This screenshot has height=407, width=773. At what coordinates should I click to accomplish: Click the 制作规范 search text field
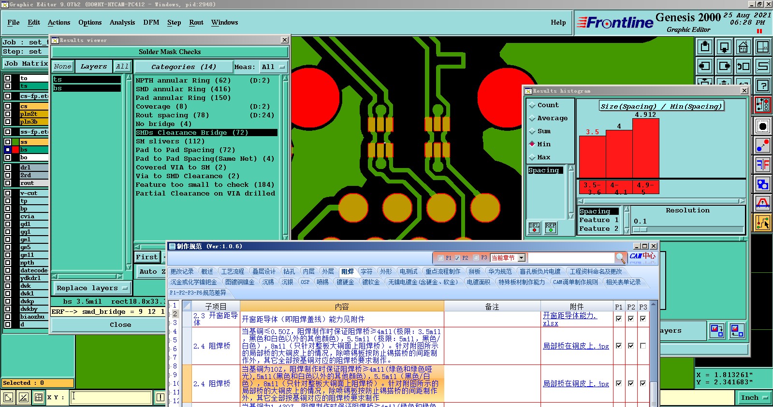pos(571,258)
